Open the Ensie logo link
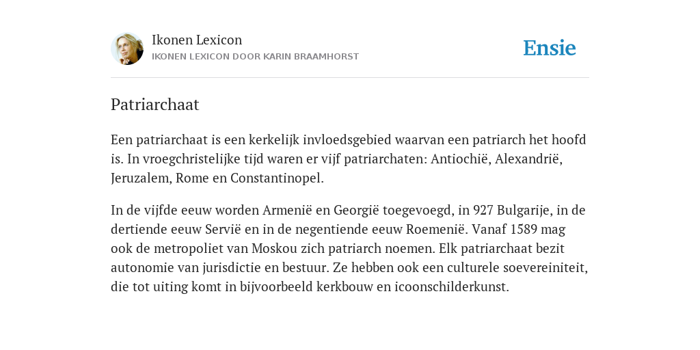 click(549, 49)
